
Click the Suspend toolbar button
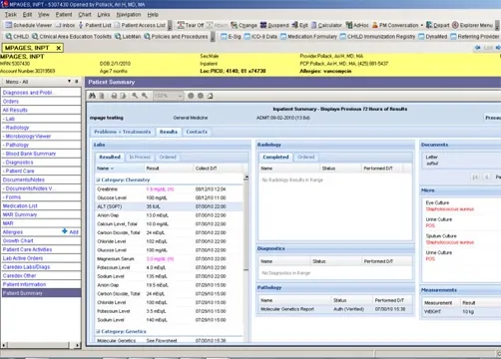(274, 25)
